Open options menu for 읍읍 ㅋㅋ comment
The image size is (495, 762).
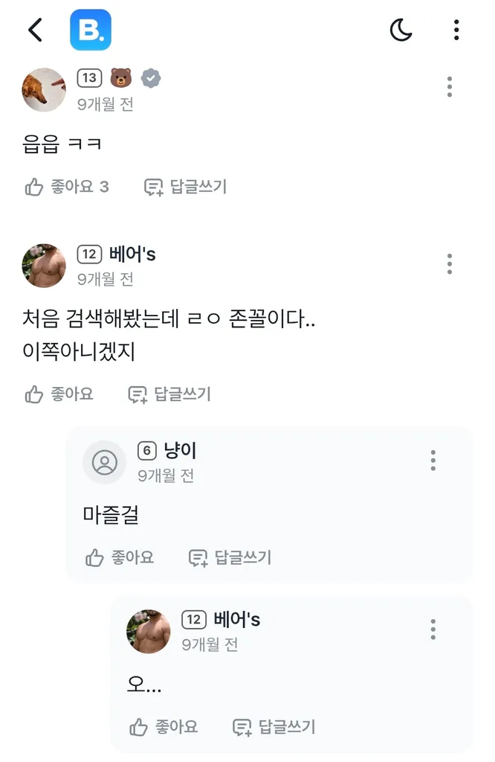pos(450,87)
